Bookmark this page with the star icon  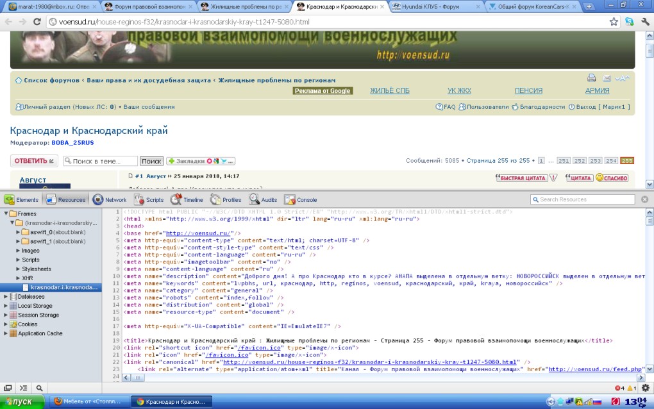click(614, 21)
